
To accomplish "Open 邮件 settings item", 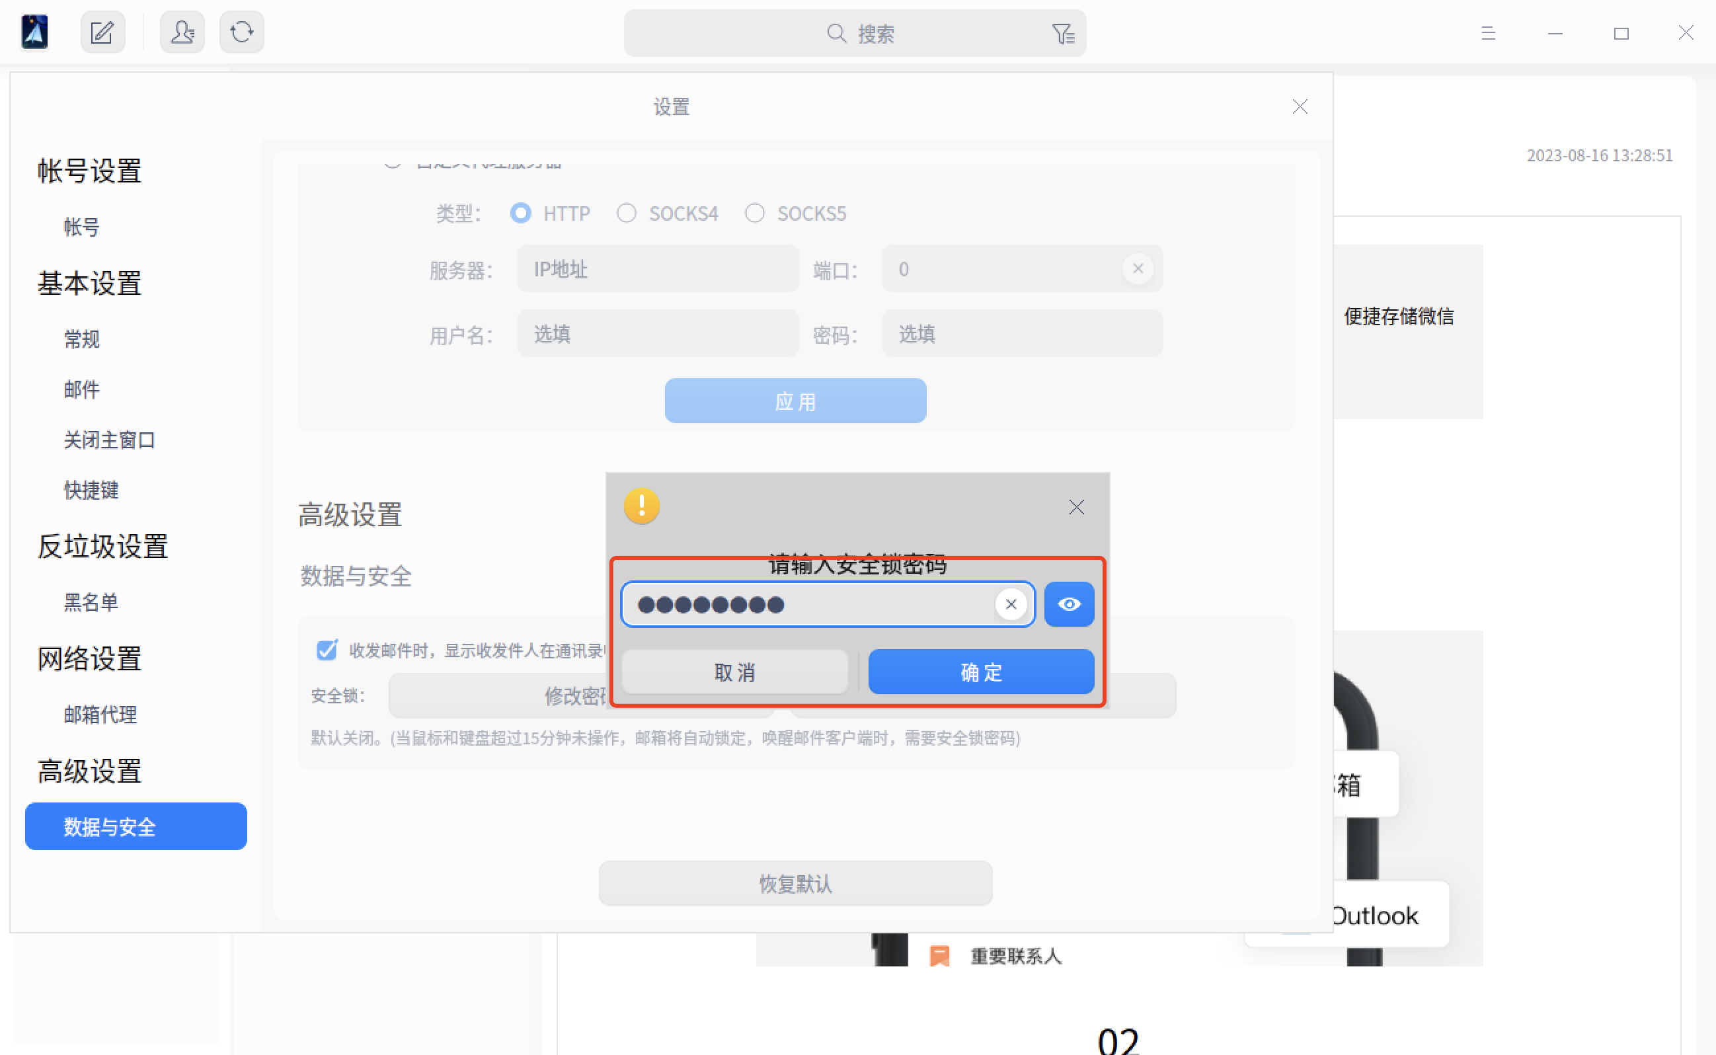I will pyautogui.click(x=81, y=389).
